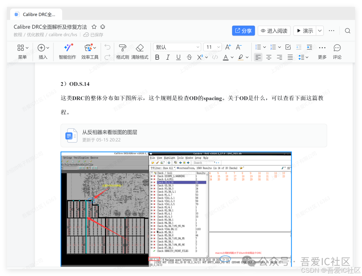Decrease paragraph indent
This screenshot has height=276, width=362.
pos(299,47)
